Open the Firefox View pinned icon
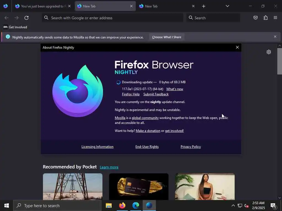 pyautogui.click(x=6, y=6)
